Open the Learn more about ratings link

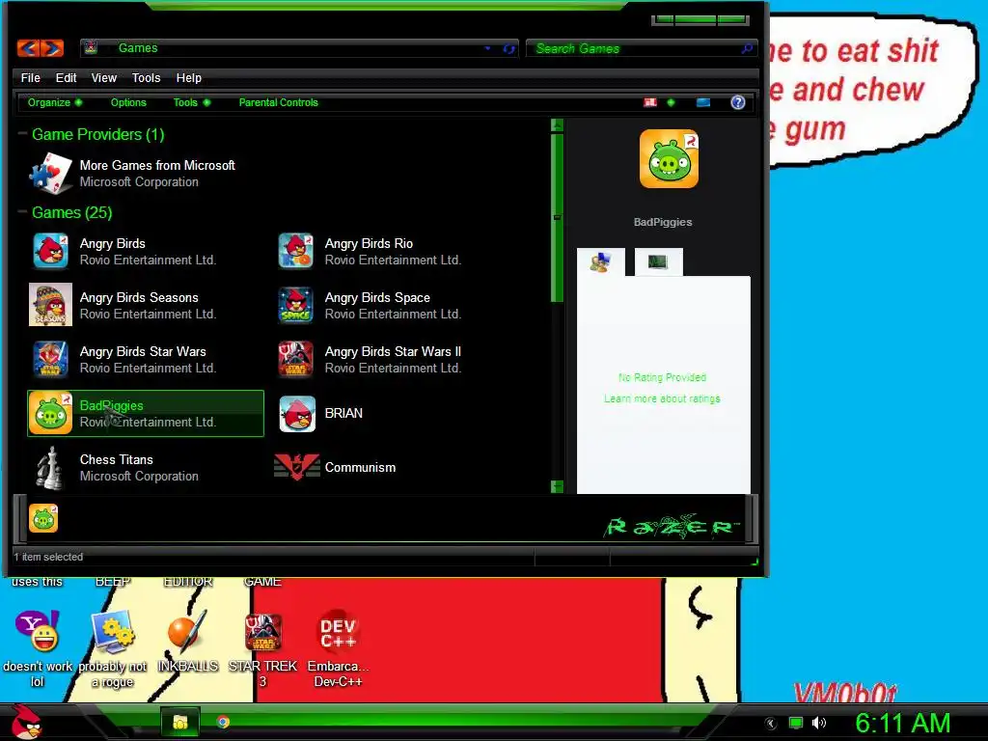pyautogui.click(x=662, y=398)
